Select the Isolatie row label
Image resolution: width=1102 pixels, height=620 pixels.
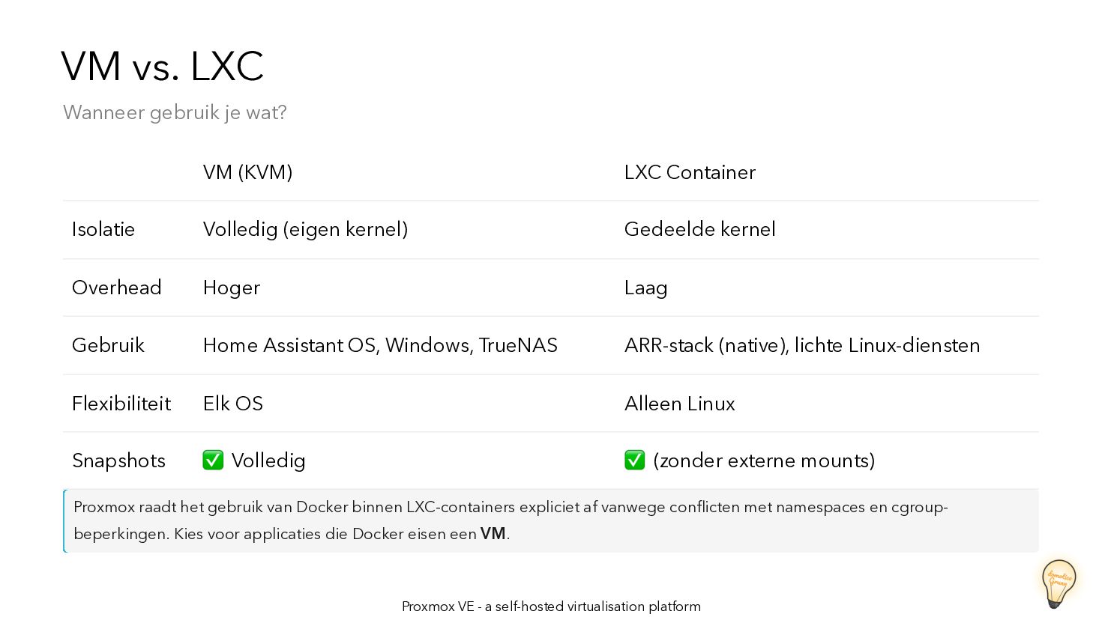tap(103, 229)
